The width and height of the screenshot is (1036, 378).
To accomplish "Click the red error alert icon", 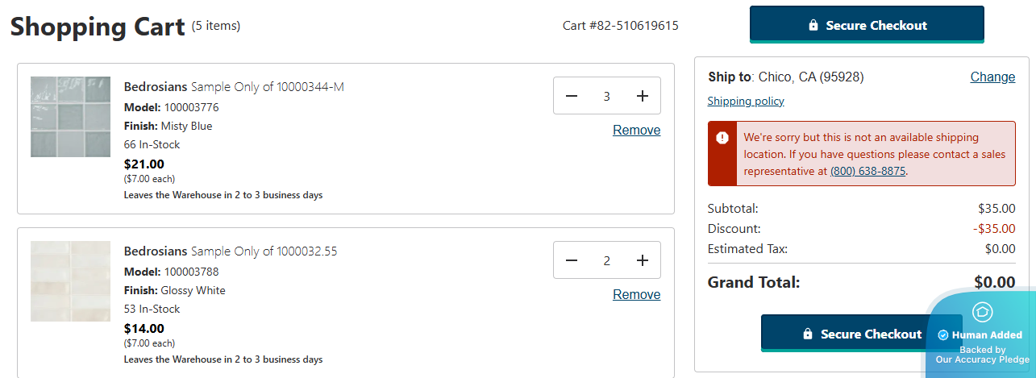I will pos(722,137).
